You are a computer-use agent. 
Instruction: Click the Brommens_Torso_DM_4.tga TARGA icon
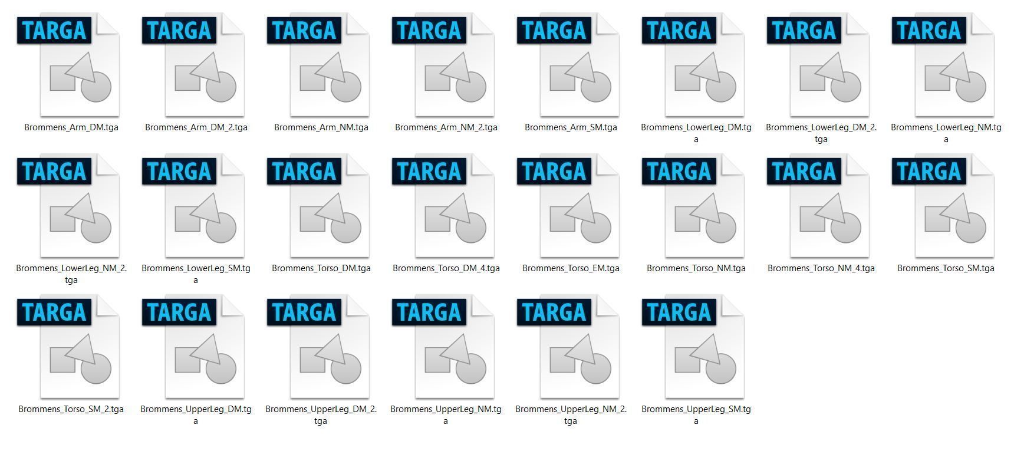pos(443,206)
